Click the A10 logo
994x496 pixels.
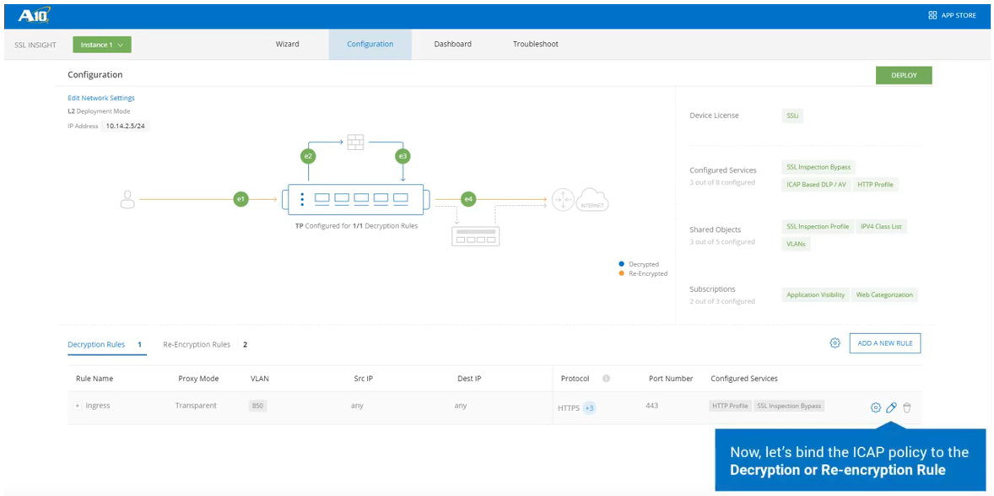tap(34, 15)
